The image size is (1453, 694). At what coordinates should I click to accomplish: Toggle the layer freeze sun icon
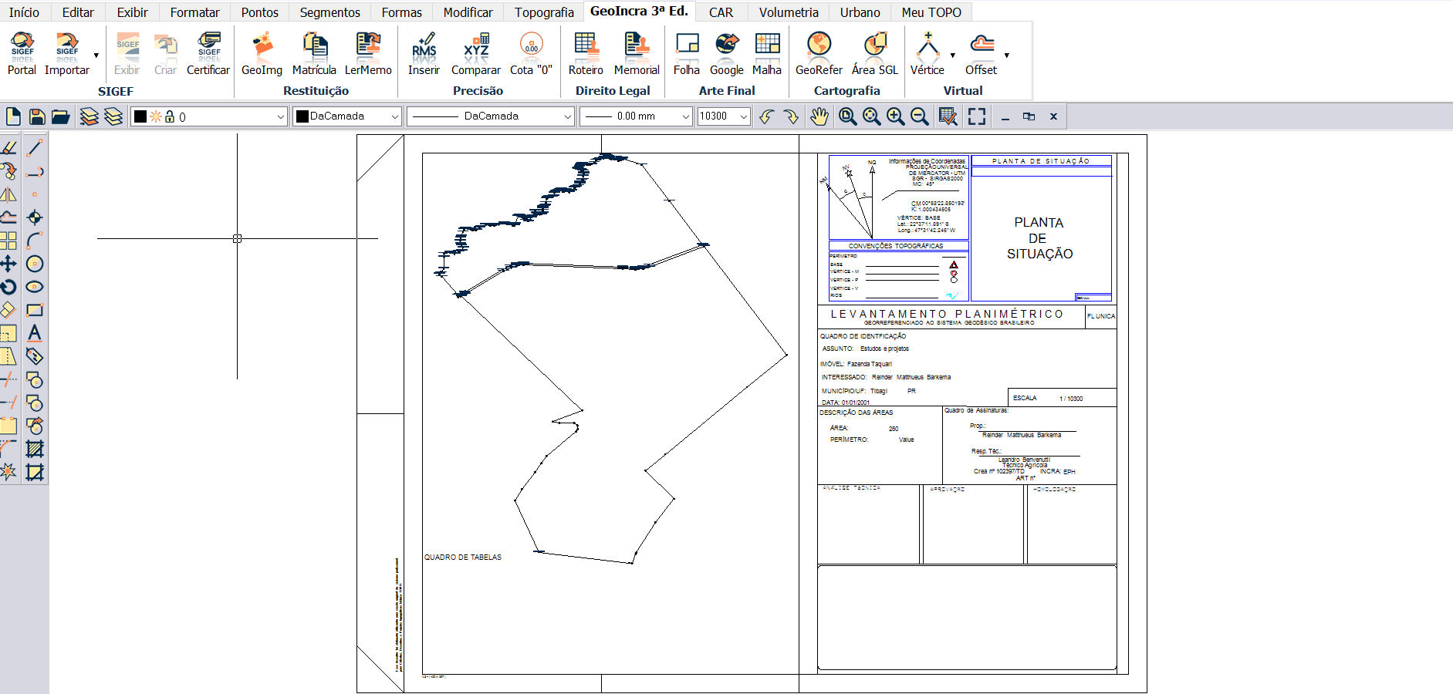tap(156, 116)
